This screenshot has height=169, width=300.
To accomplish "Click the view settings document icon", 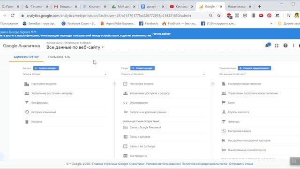I will (224, 84).
